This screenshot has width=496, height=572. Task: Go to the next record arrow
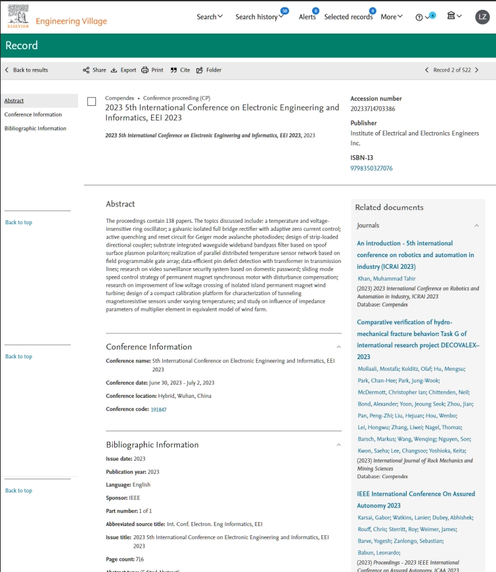[x=477, y=70]
